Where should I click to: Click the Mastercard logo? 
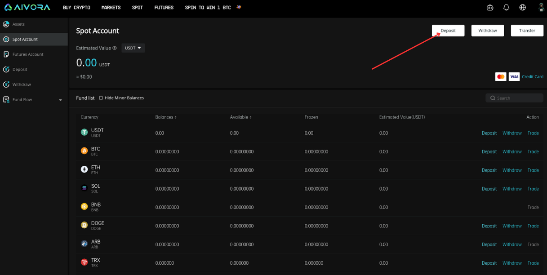pyautogui.click(x=501, y=77)
